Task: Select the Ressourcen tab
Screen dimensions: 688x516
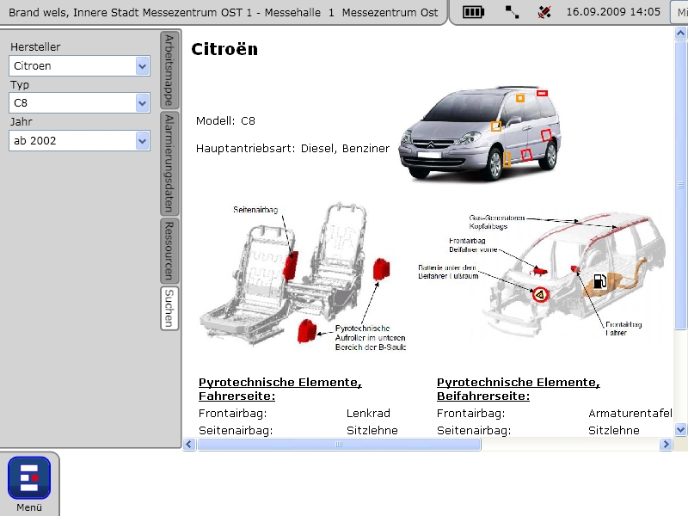Action: tap(169, 251)
